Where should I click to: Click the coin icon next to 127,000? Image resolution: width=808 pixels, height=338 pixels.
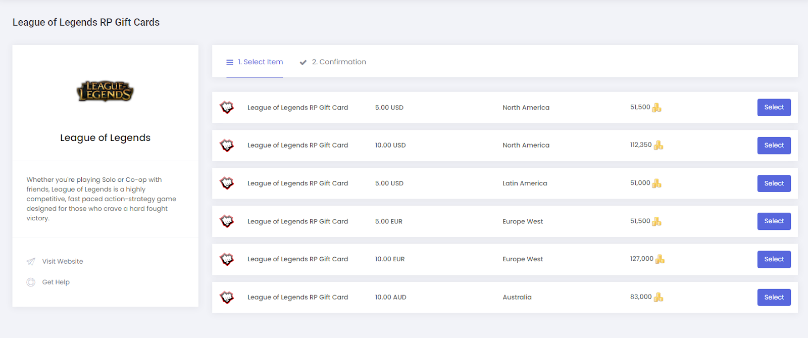[660, 259]
